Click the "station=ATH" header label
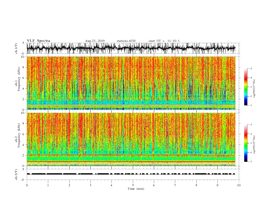 point(126,41)
